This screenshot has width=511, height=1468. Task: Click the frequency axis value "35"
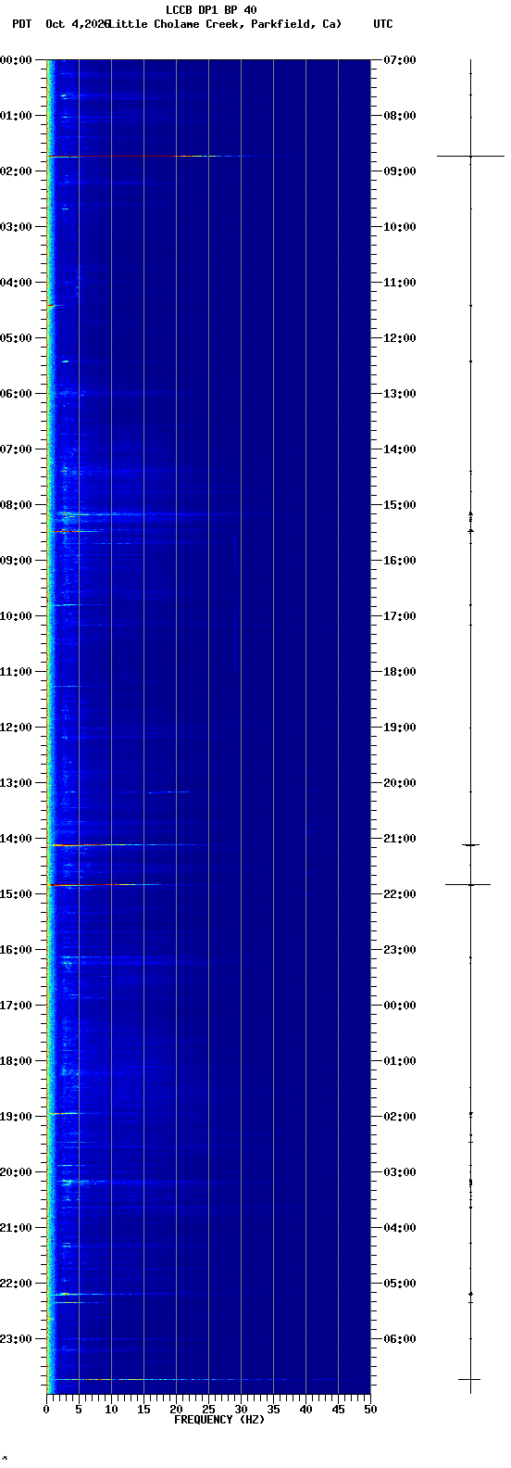273,1410
